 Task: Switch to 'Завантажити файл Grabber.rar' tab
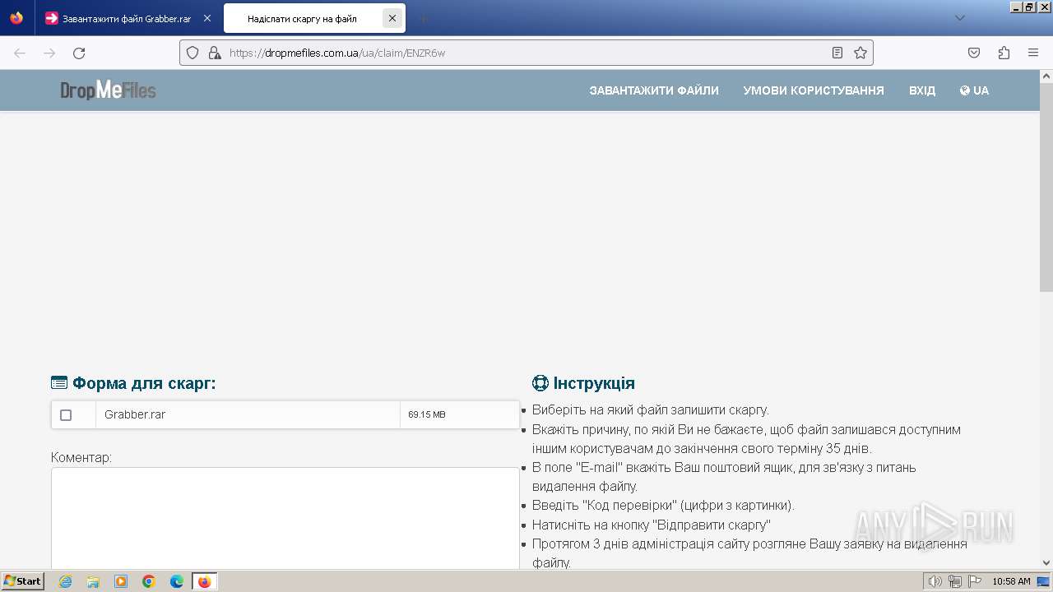[x=128, y=18]
